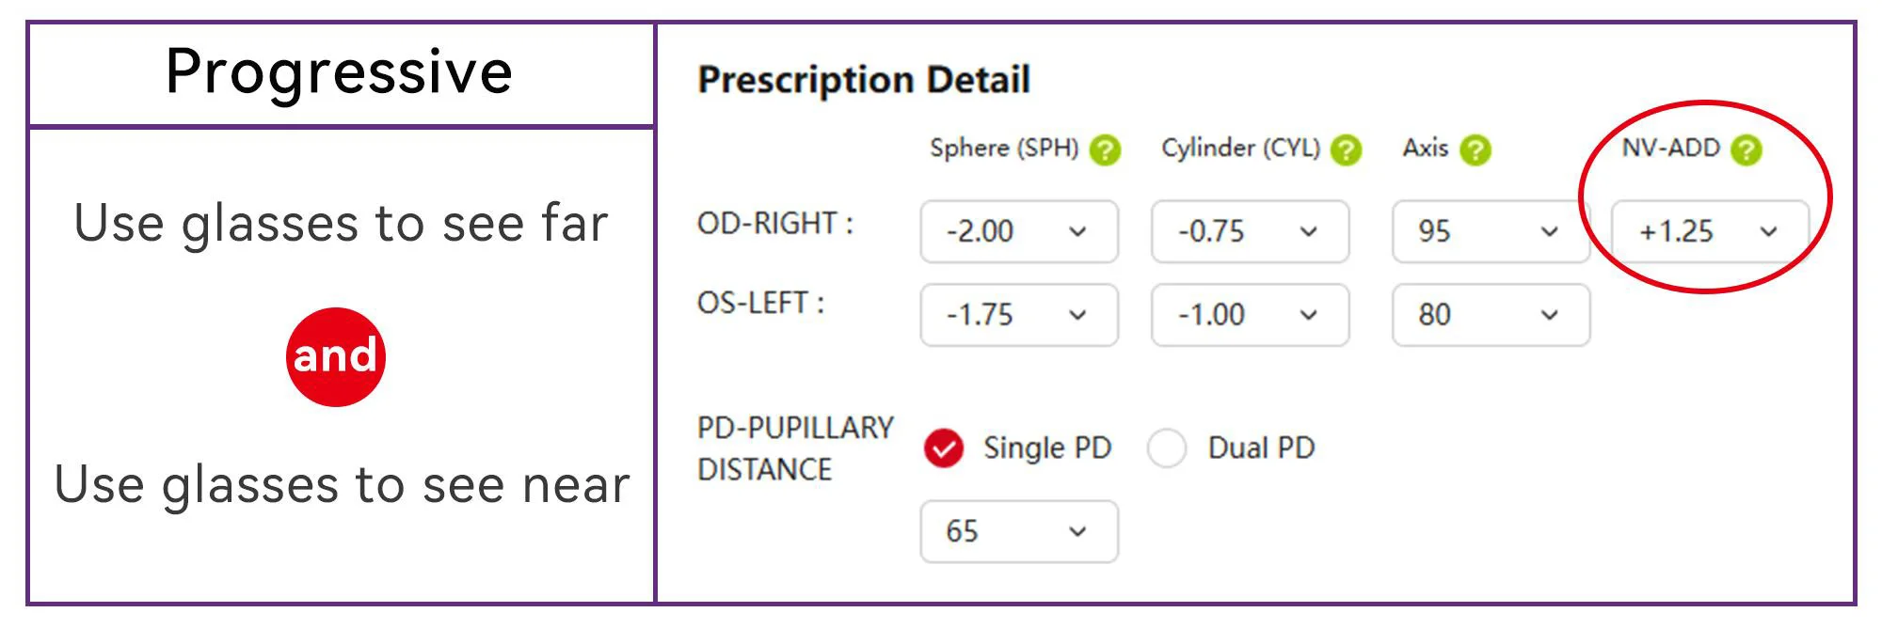
Task: Open the Axis help question mark
Action: pos(1475,149)
